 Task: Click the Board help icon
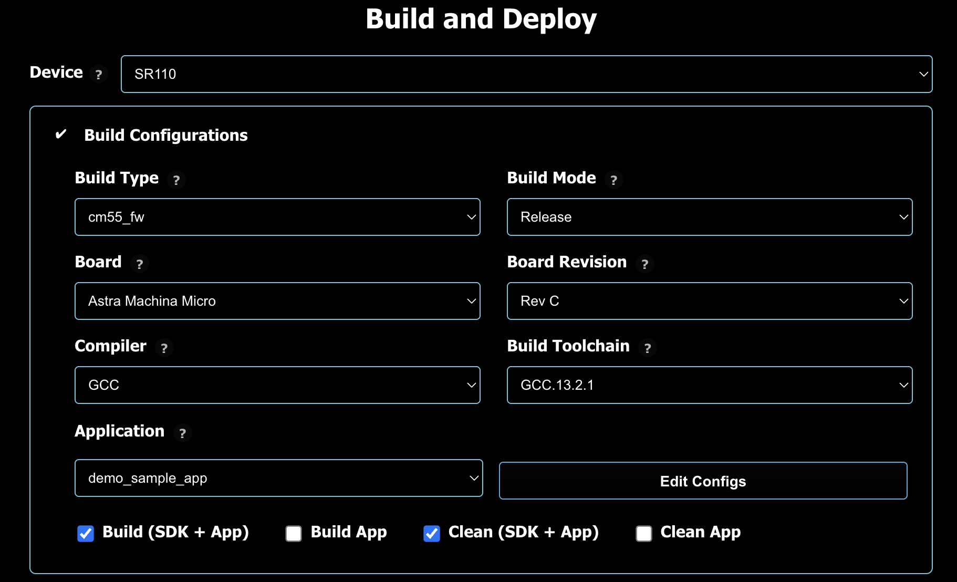coord(139,264)
